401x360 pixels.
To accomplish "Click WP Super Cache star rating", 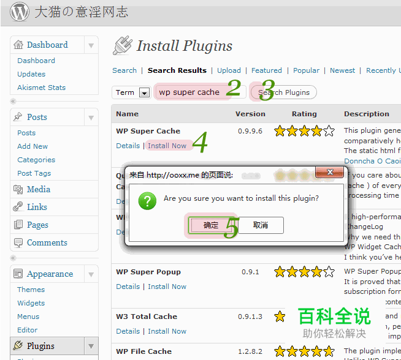I will (x=304, y=131).
